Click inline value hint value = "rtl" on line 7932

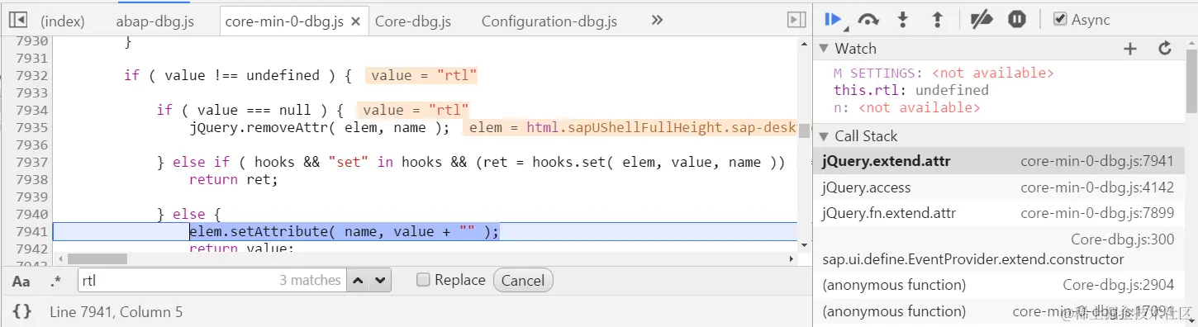421,76
